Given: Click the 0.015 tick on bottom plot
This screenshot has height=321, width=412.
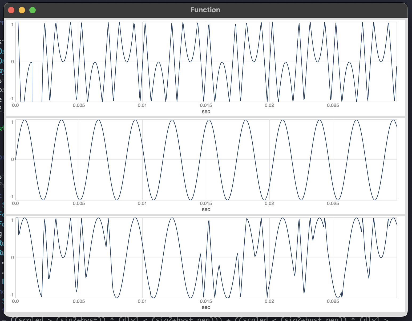Looking at the screenshot, I should click(x=206, y=301).
